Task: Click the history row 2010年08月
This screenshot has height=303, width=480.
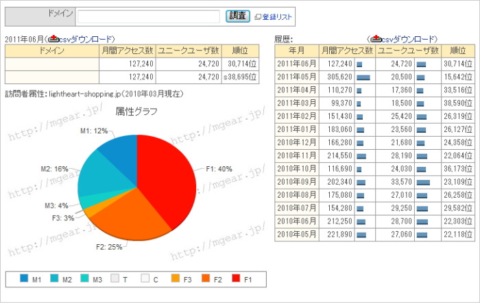Action: 374,195
